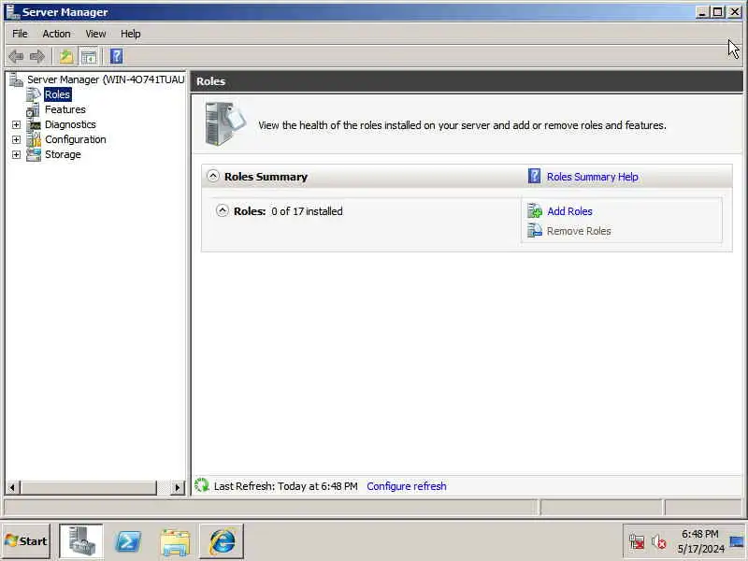This screenshot has width=748, height=561.
Task: Expand the Diagnostics tree node
Action: click(16, 124)
